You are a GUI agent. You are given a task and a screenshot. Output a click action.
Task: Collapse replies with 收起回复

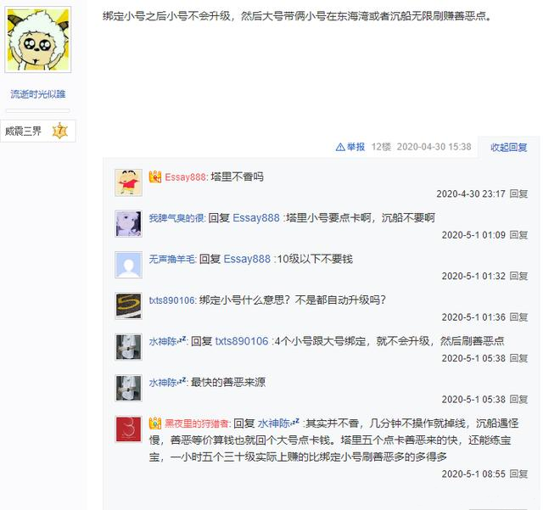click(x=509, y=148)
